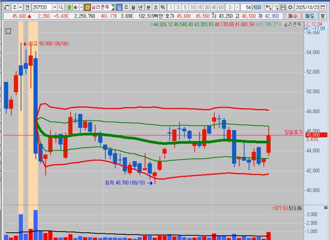The height and width of the screenshot is (240, 330).
Task: Switch to the 분 minute chart period
Action: click(x=148, y=7)
